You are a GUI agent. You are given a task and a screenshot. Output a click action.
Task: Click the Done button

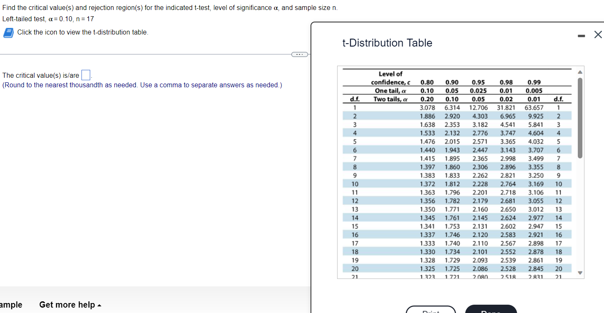[x=491, y=311]
